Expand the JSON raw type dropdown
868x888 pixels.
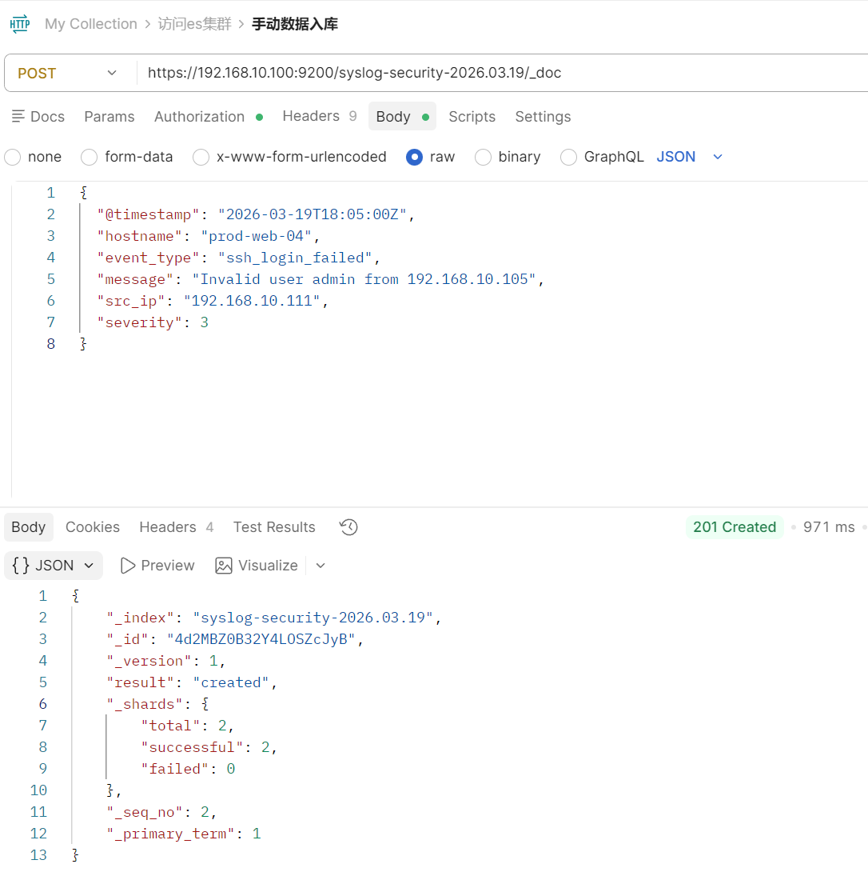click(717, 157)
